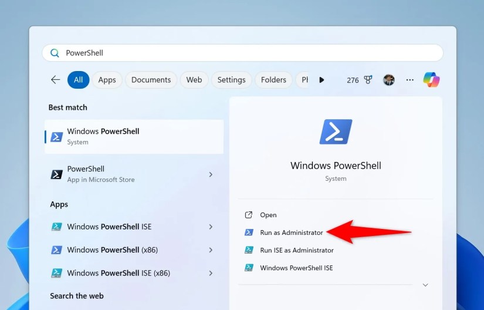
Task: Switch to the Web filter tab
Action: (x=194, y=80)
